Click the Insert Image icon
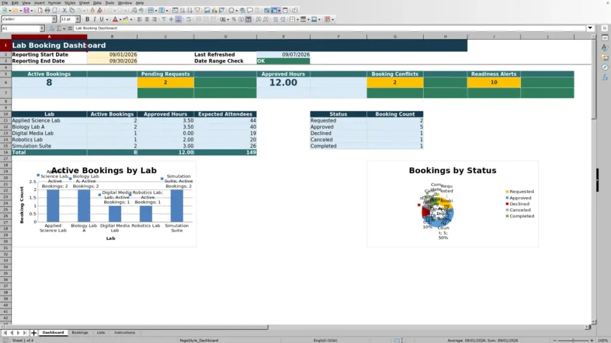This screenshot has width=611, height=343. [x=207, y=11]
